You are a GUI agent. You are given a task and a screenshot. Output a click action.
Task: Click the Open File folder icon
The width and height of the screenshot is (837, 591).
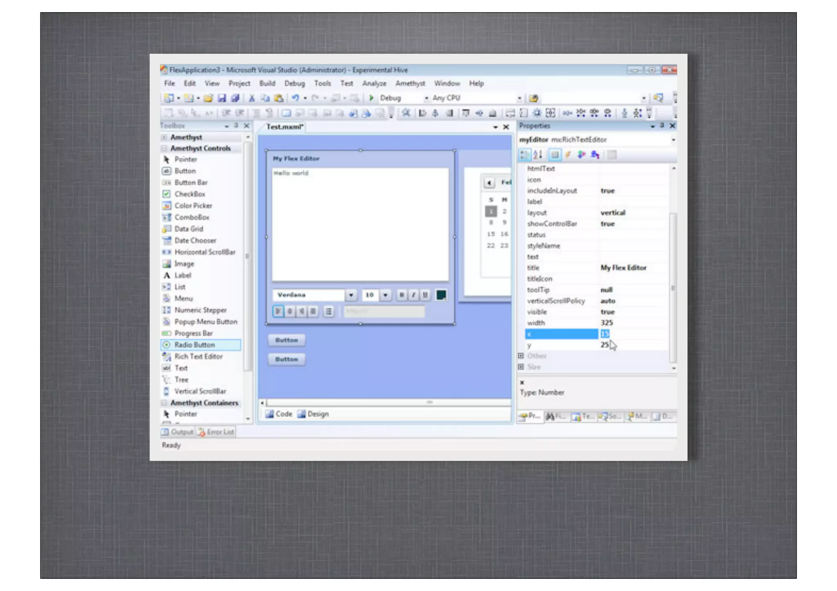208,98
